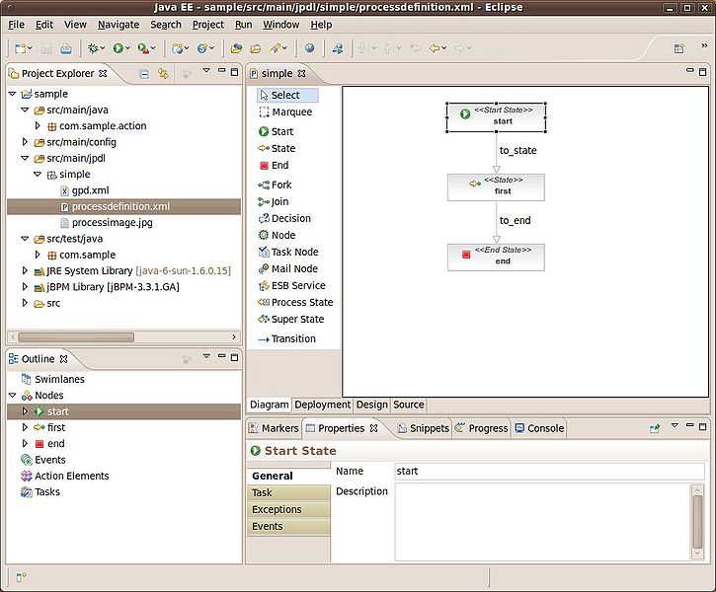The image size is (716, 592).
Task: Collapse Nodes in Outline
Action: click(12, 396)
